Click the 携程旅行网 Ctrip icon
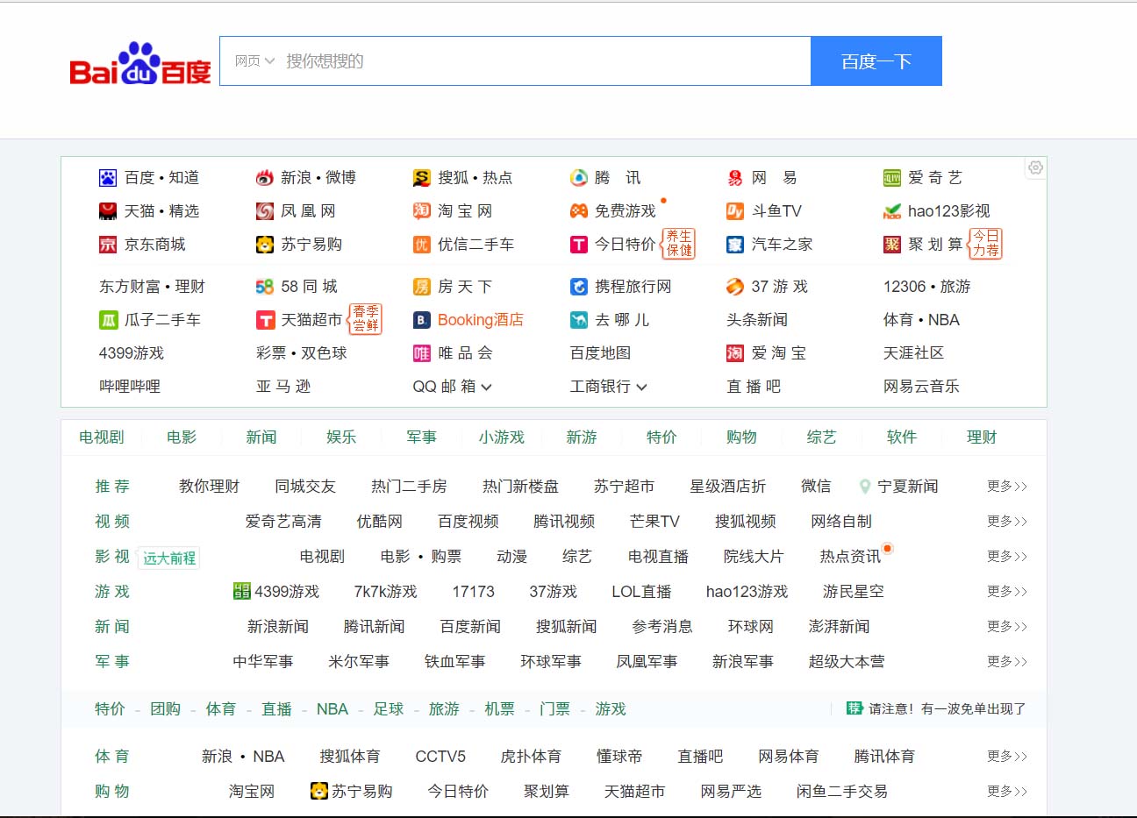The height and width of the screenshot is (818, 1137). [579, 287]
